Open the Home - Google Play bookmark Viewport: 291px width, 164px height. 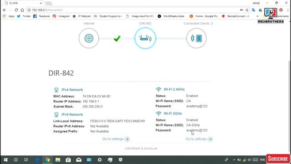204,16
